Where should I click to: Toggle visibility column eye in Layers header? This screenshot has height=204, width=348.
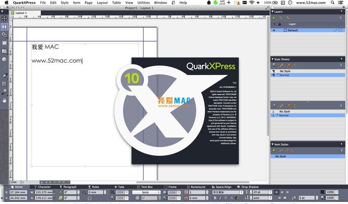(274, 24)
